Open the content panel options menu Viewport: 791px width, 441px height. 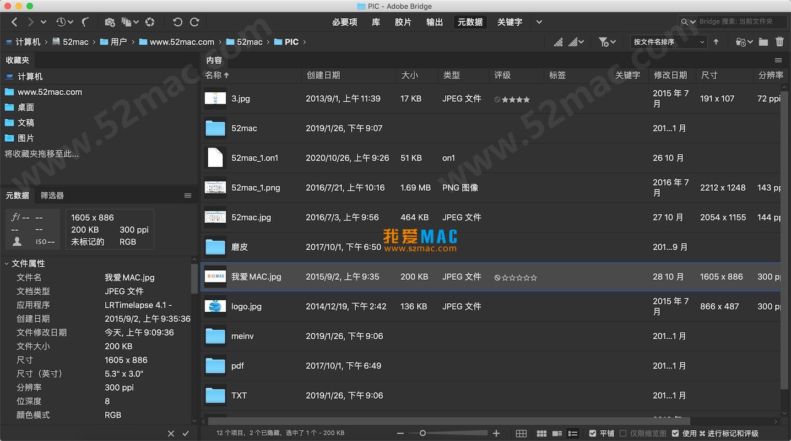pos(778,60)
